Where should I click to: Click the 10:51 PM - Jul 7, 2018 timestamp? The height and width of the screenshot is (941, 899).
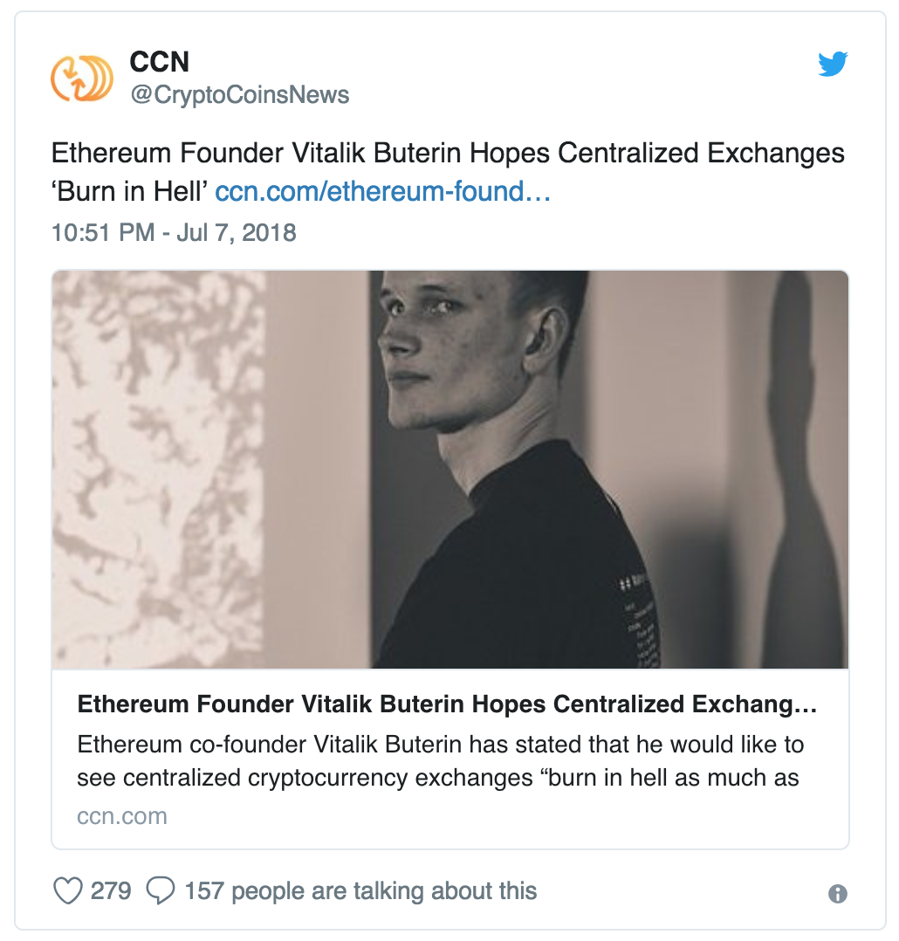pos(174,233)
